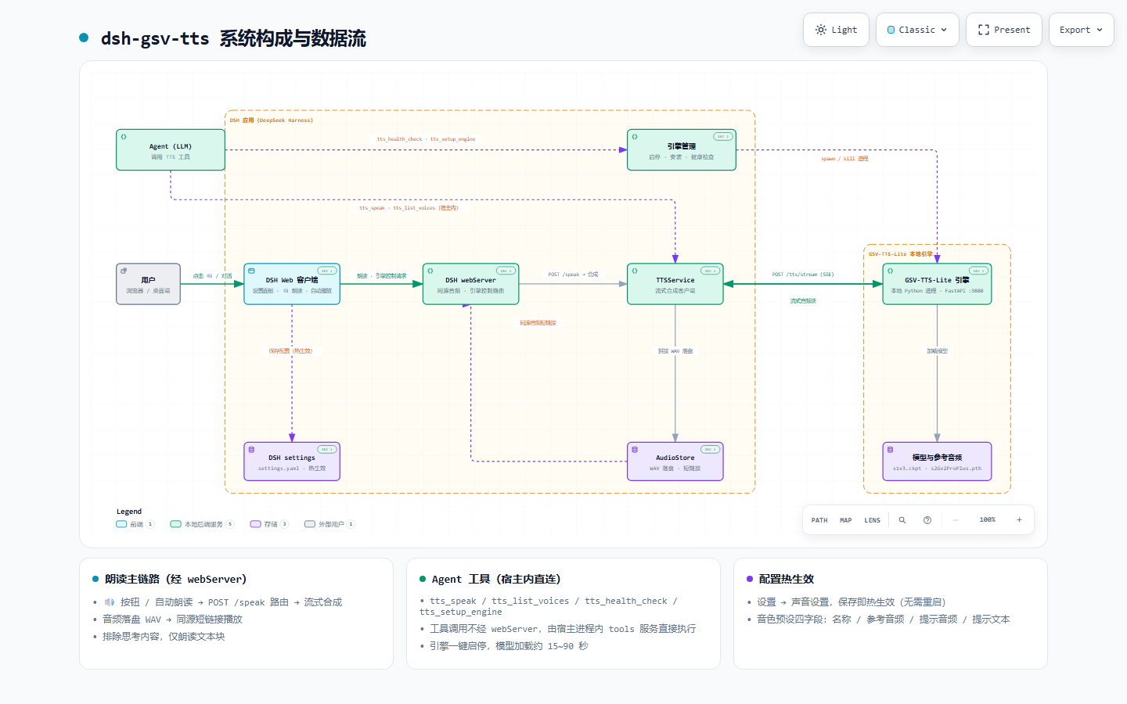Viewport: 1127px width, 704px height.
Task: Click the code icon on 引擎管理 node
Action: click(x=635, y=137)
